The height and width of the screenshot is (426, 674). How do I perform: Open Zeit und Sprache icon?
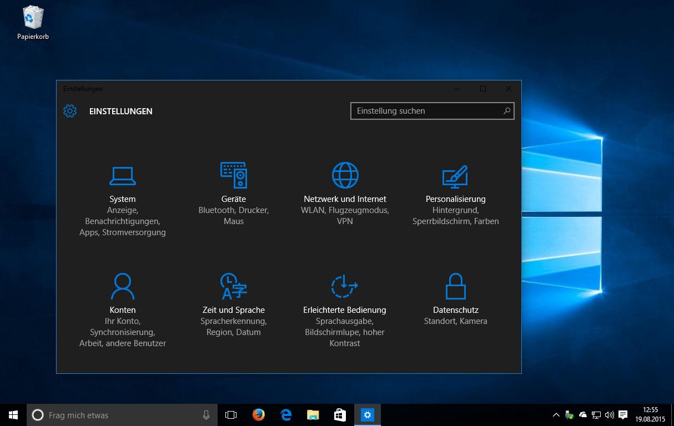tap(234, 286)
